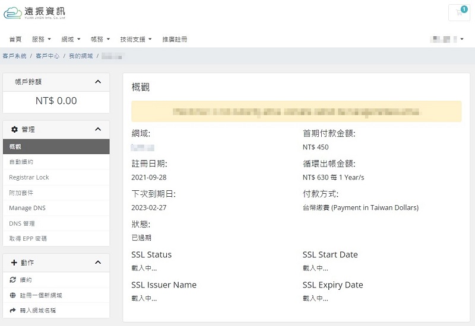The height and width of the screenshot is (326, 475).
Task: Collapse the 帳戶餘額 panel chevron
Action: click(98, 82)
